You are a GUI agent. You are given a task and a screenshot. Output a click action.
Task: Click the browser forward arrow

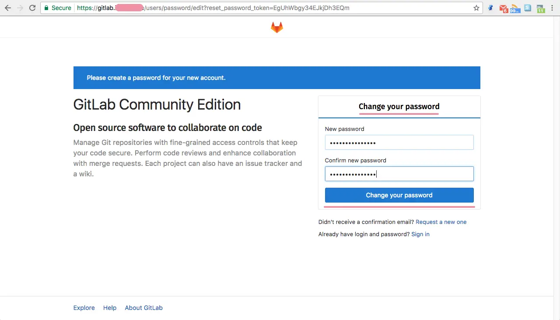coord(20,8)
